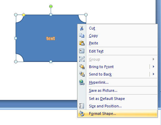Click the word "text" inside the shape

click(x=51, y=38)
